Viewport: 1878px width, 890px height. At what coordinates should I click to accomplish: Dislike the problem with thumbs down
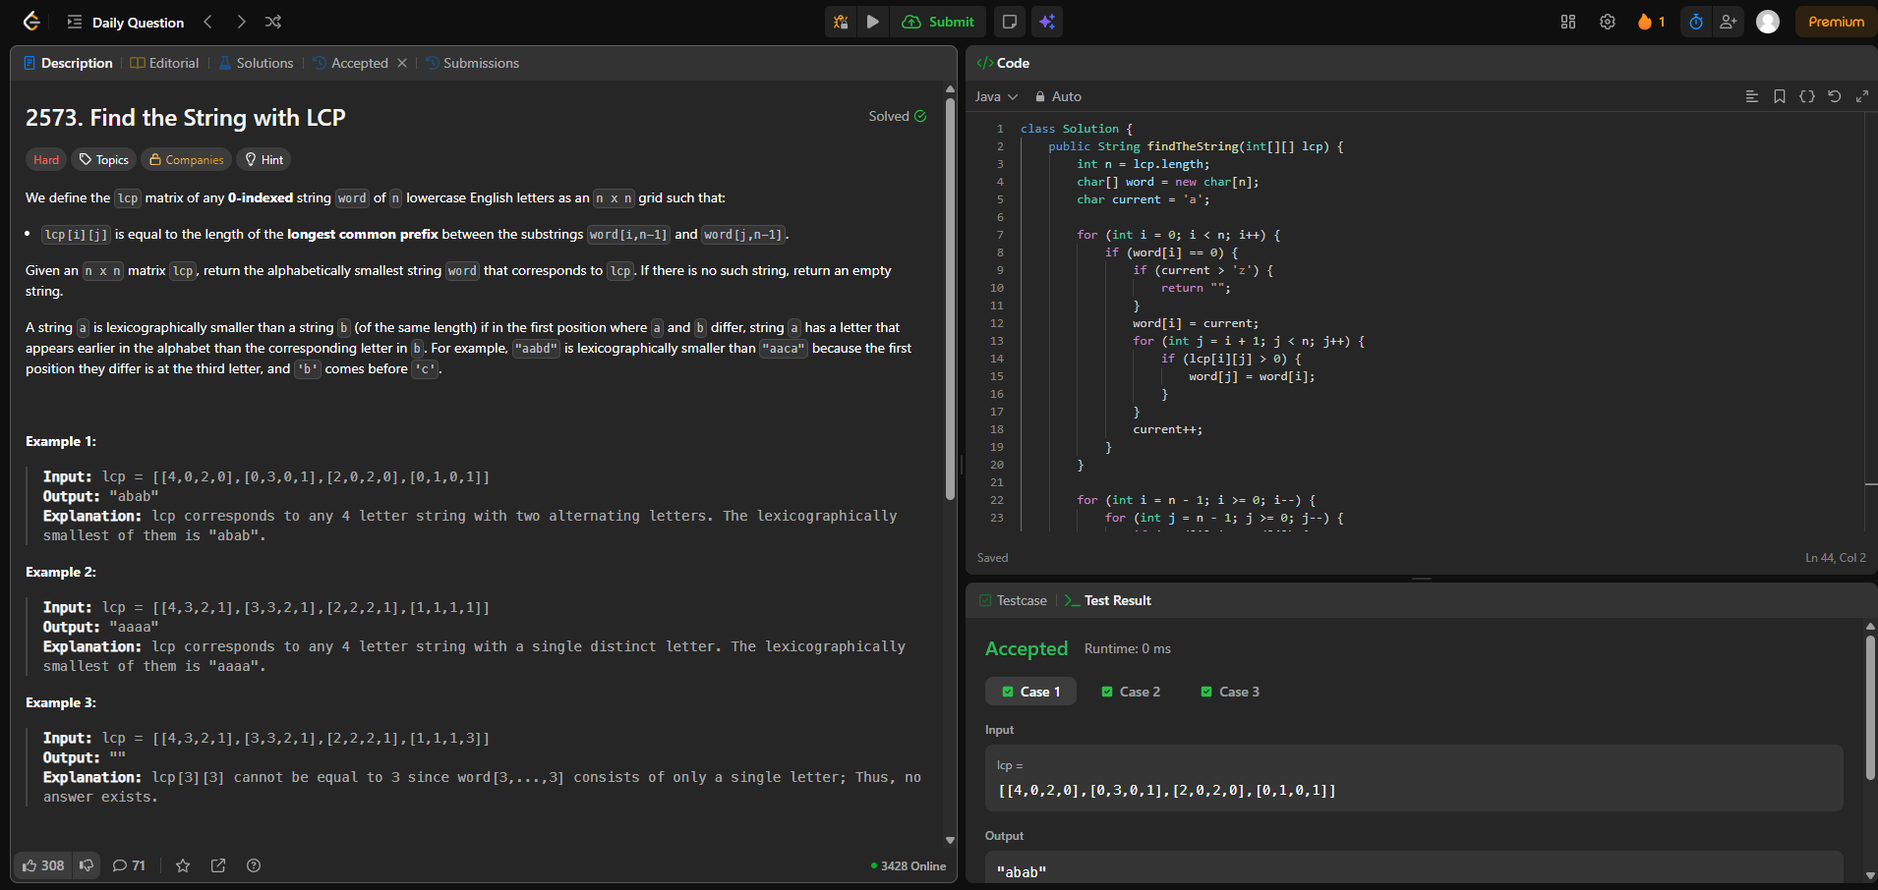[x=87, y=865]
